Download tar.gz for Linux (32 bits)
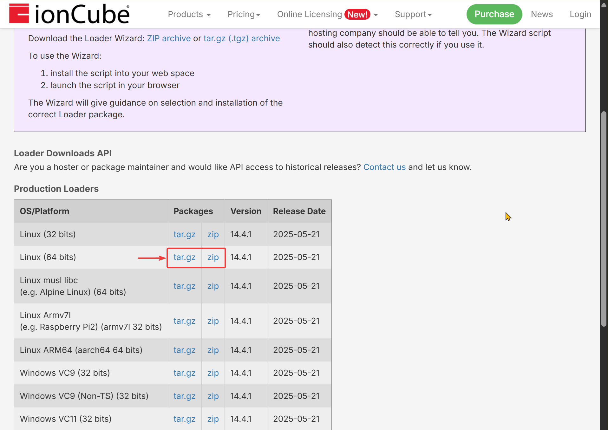 (184, 234)
